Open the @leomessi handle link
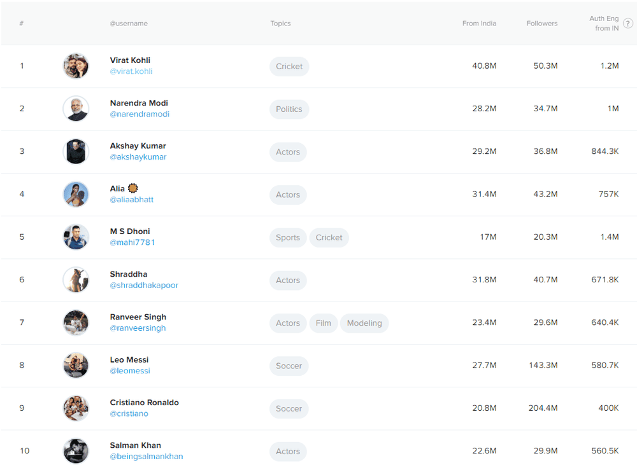Viewport: 637px width, 470px height. pos(130,371)
